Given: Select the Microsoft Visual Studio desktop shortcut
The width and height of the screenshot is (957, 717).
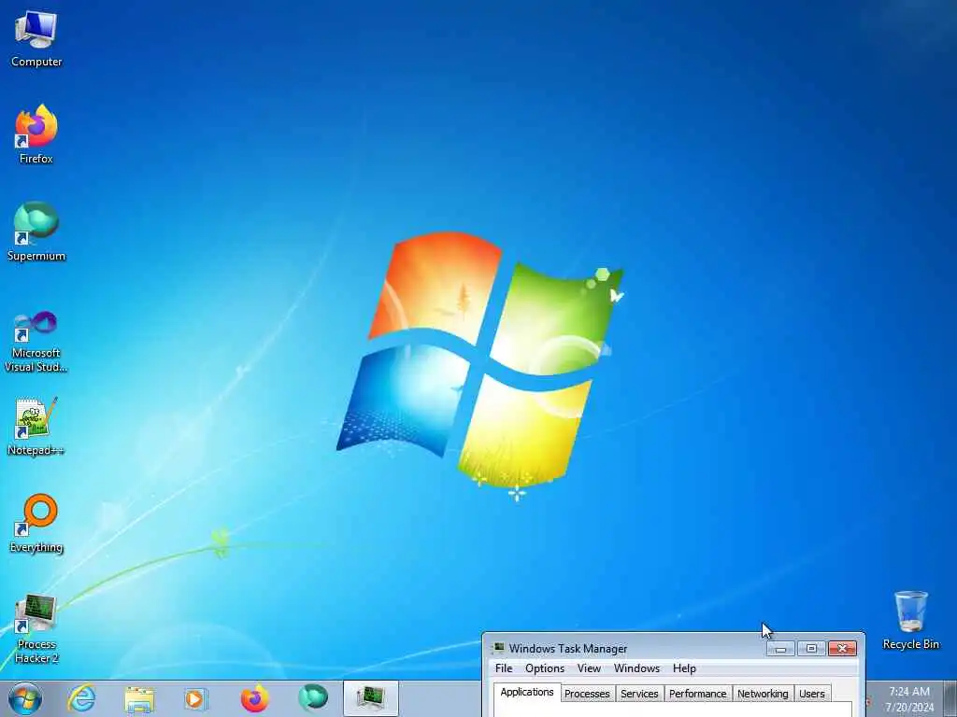Looking at the screenshot, I should [36, 342].
